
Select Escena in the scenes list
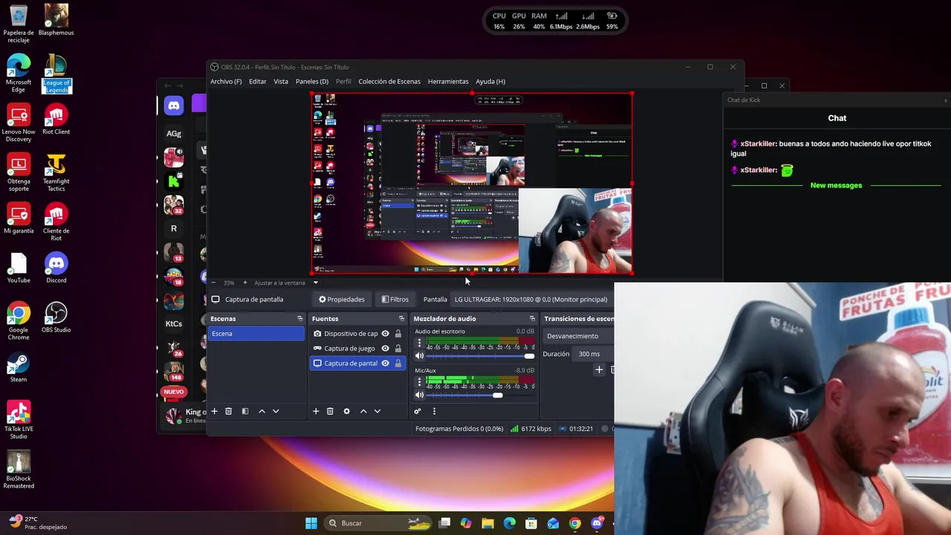tap(256, 334)
